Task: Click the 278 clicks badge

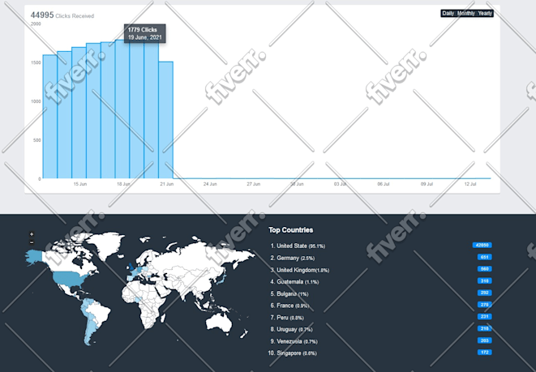Action: pyautogui.click(x=485, y=305)
